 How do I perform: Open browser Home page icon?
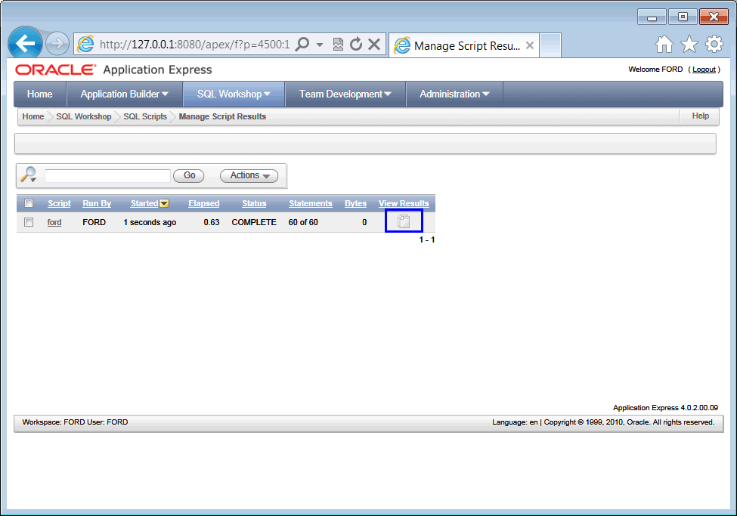pos(664,44)
